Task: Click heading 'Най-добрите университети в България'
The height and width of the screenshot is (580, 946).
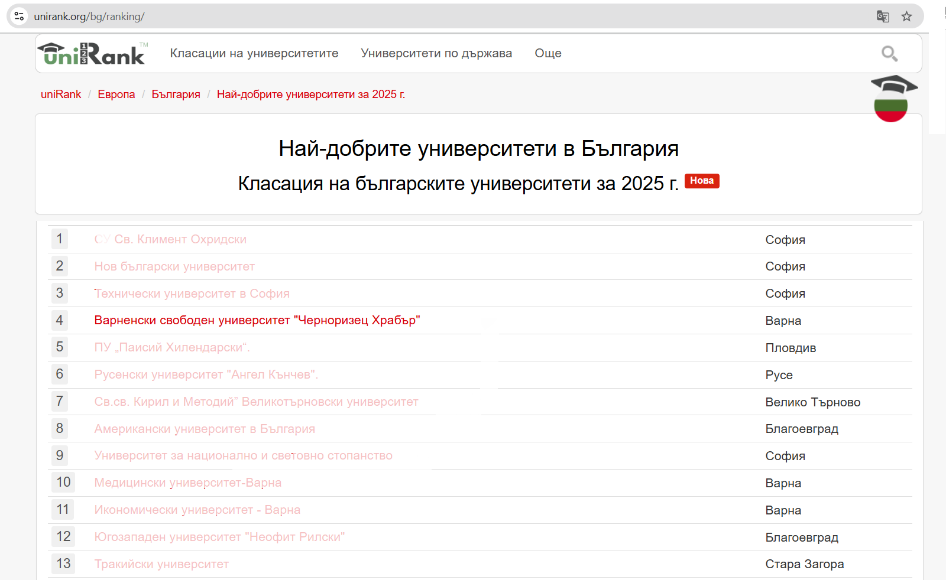Action: click(x=478, y=149)
